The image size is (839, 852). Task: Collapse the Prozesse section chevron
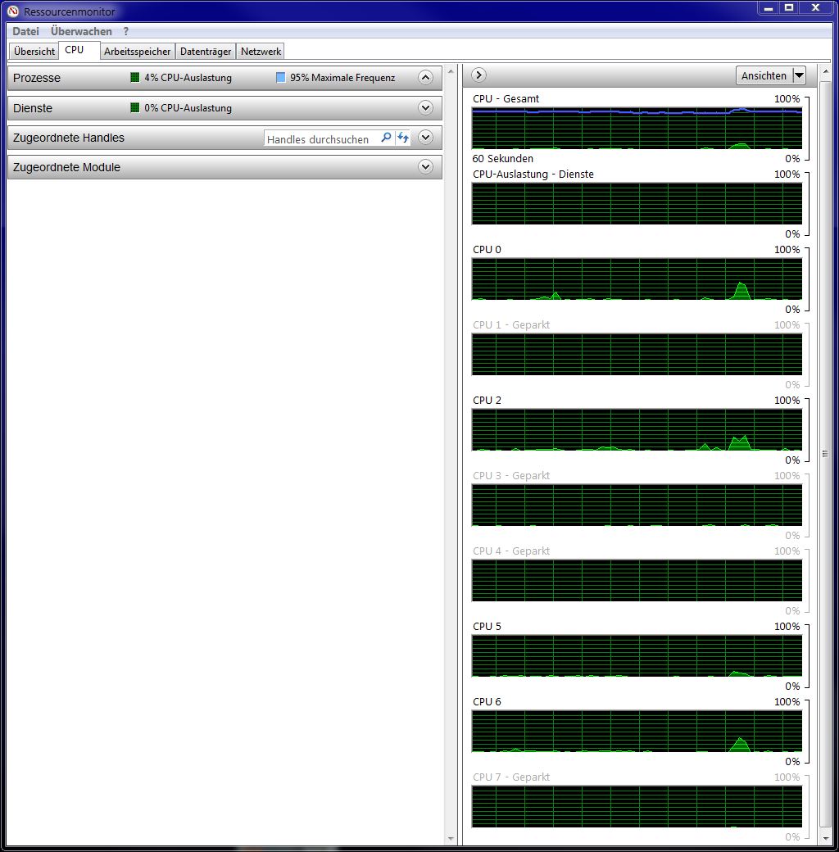click(x=425, y=78)
